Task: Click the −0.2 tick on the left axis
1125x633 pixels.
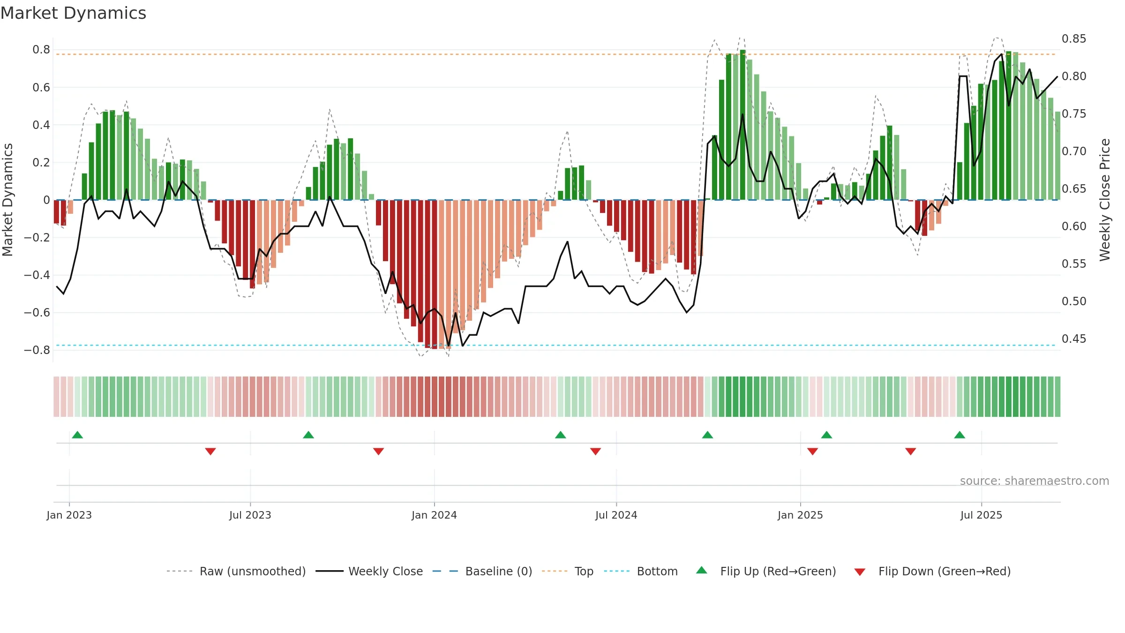Action: coord(37,237)
